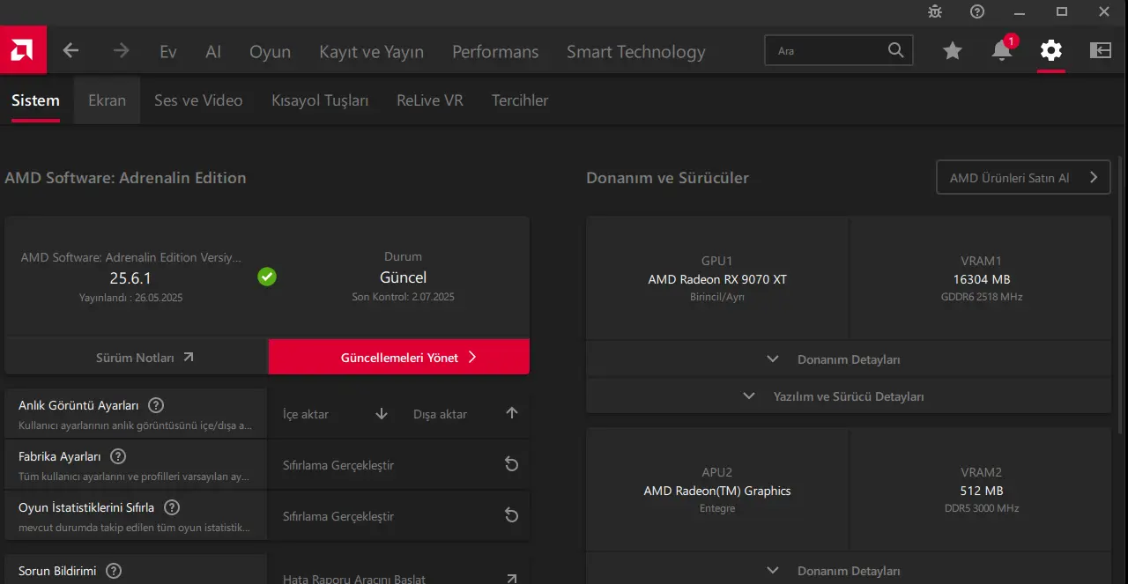This screenshot has height=584, width=1128.
Task: Go back with the left arrow
Action: (x=71, y=50)
